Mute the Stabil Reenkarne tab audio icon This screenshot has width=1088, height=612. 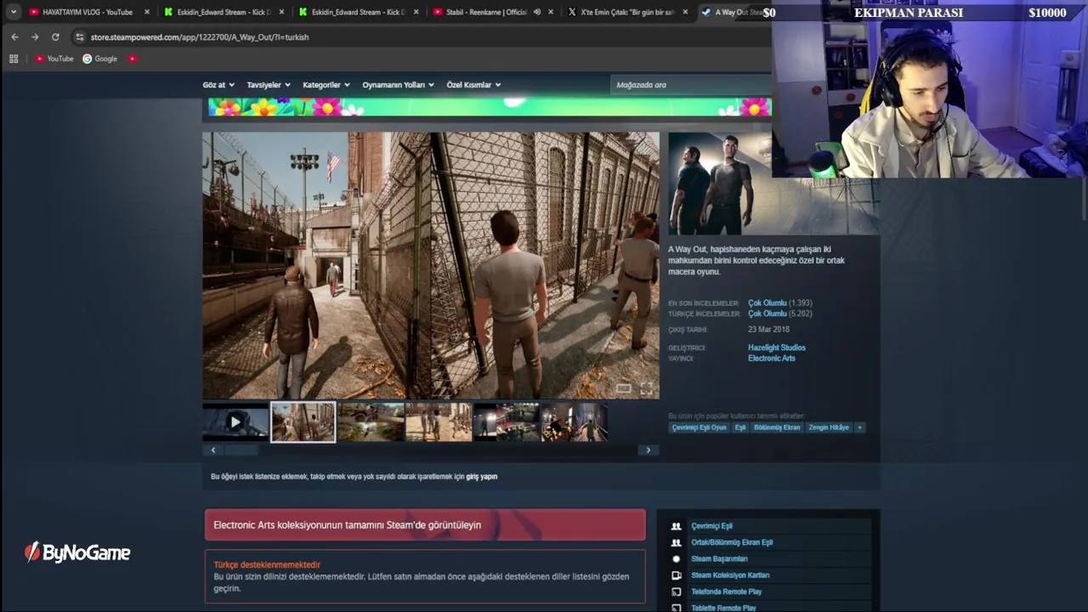537,12
